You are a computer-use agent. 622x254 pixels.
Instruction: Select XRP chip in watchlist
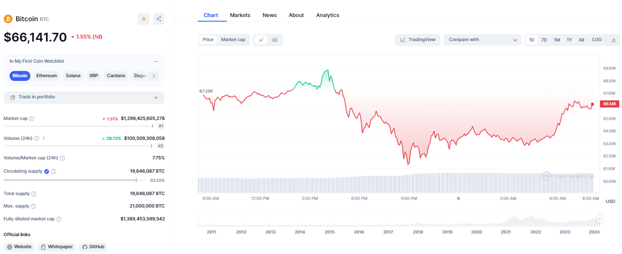pos(94,76)
